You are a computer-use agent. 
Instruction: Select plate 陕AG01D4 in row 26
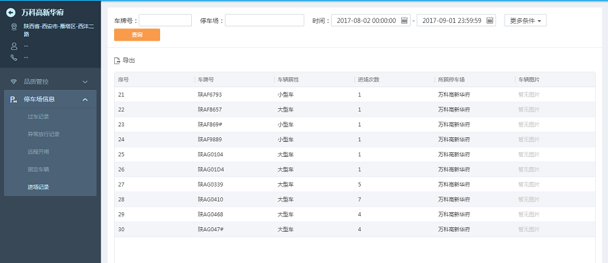(x=211, y=170)
